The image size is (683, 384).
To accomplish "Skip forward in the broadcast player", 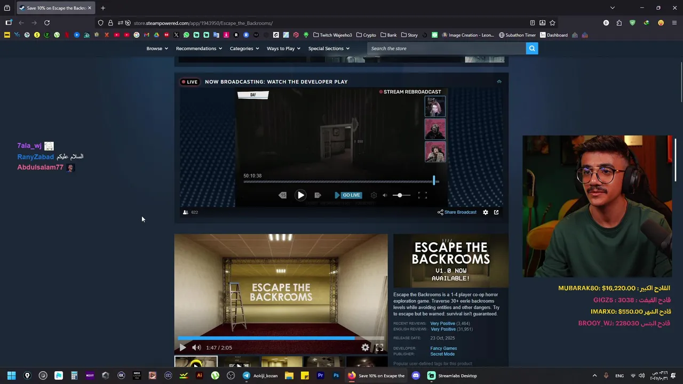I will point(317,195).
